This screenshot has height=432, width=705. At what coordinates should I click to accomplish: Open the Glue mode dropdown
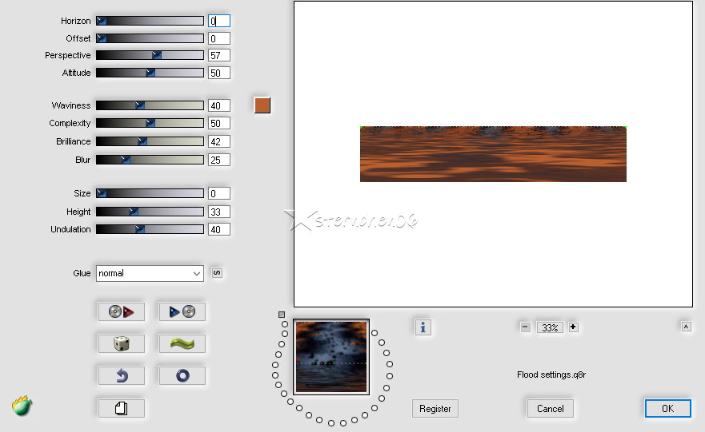[150, 273]
